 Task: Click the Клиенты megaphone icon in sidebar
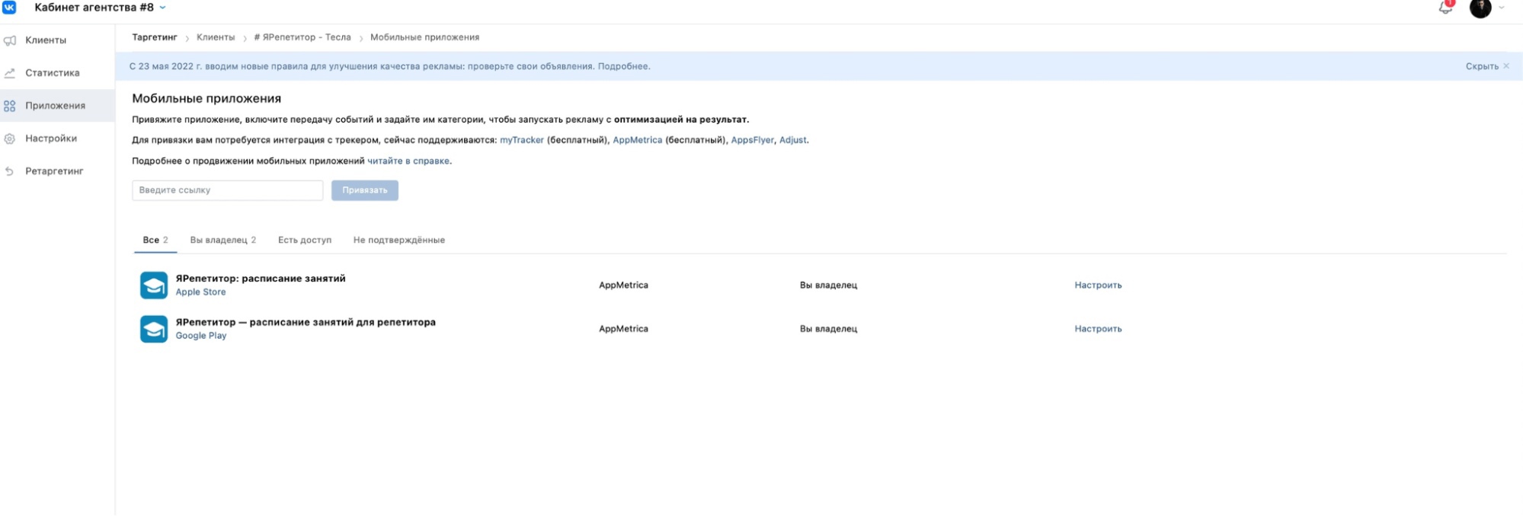tap(10, 40)
